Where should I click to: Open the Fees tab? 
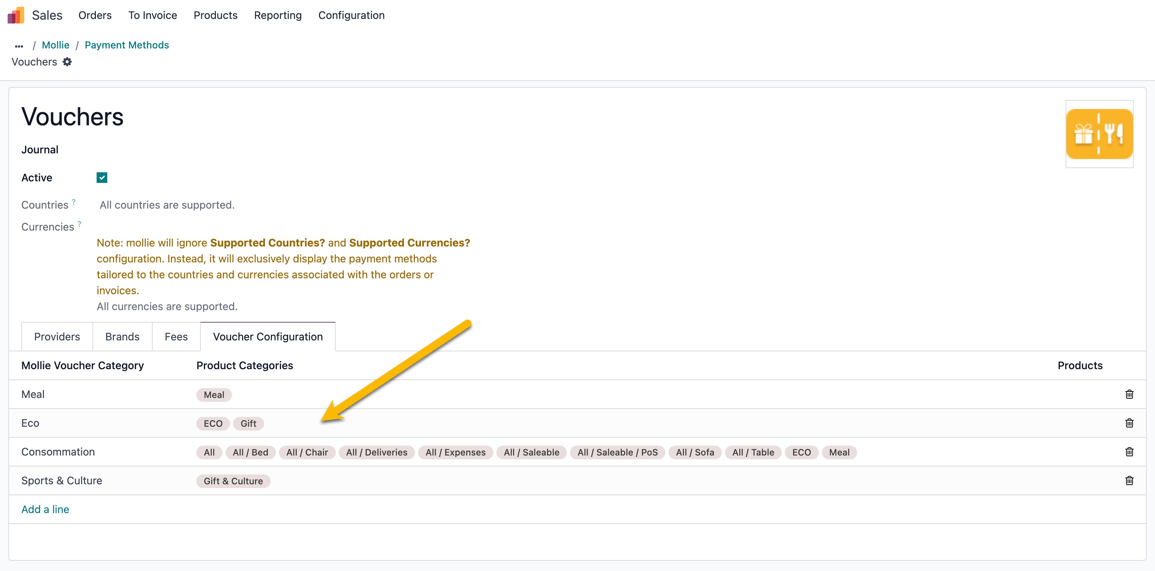coord(176,337)
